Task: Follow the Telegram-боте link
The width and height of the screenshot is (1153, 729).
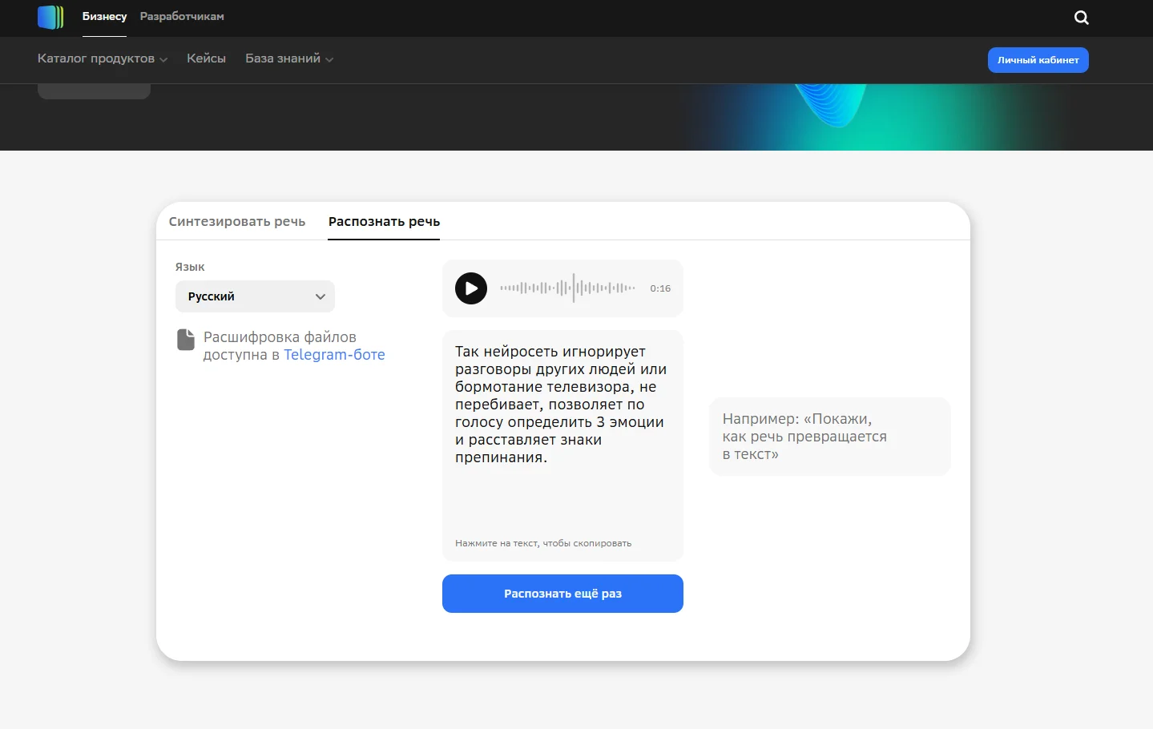Action: (x=334, y=355)
